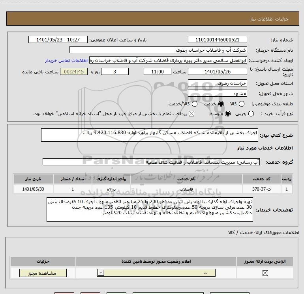
Task: Select the جزیی purchase type radio
Action: (x=251, y=114)
